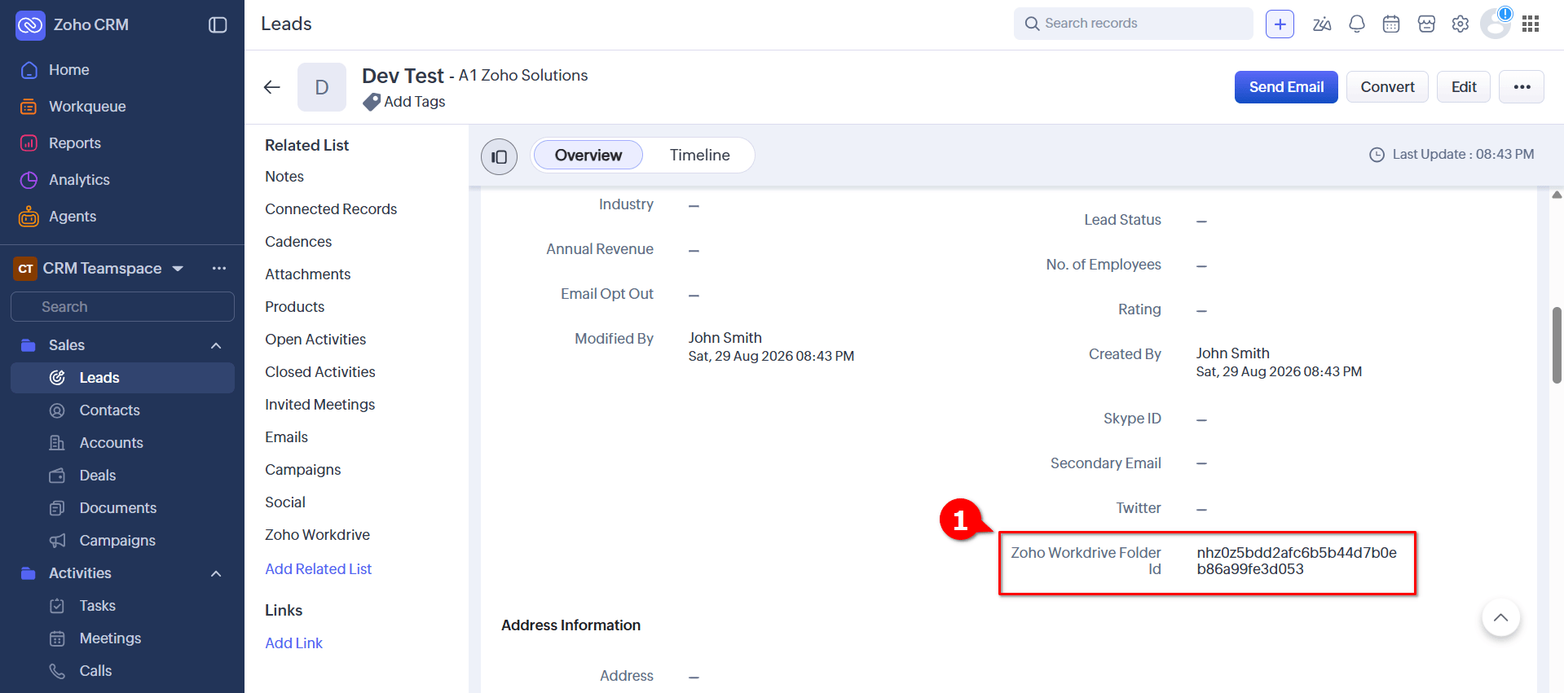Click the Send Email button
The width and height of the screenshot is (1564, 693).
pyautogui.click(x=1286, y=87)
